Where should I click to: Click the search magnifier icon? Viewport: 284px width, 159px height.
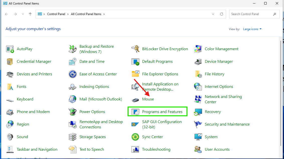tap(274, 14)
